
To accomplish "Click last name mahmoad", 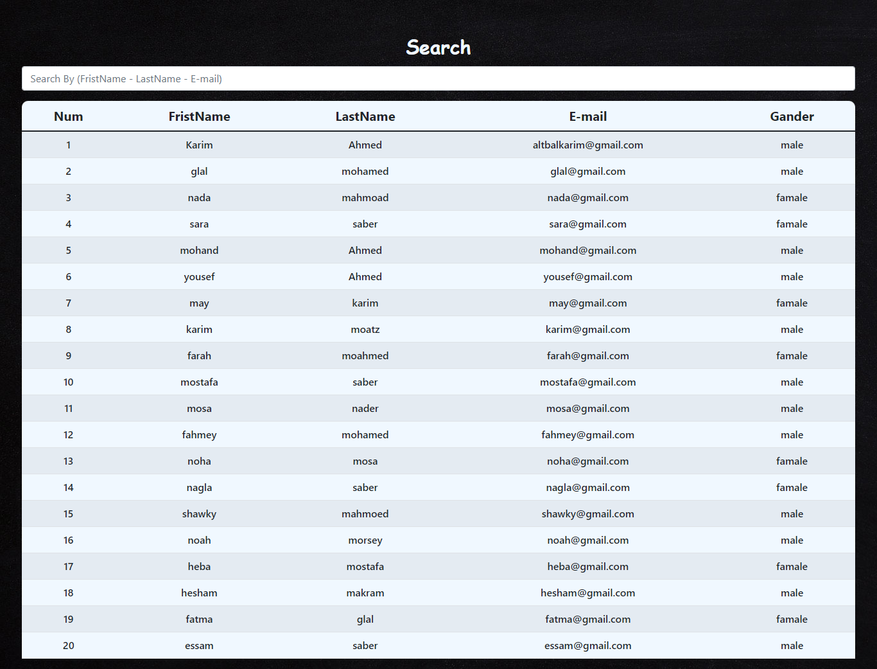I will (x=365, y=197).
